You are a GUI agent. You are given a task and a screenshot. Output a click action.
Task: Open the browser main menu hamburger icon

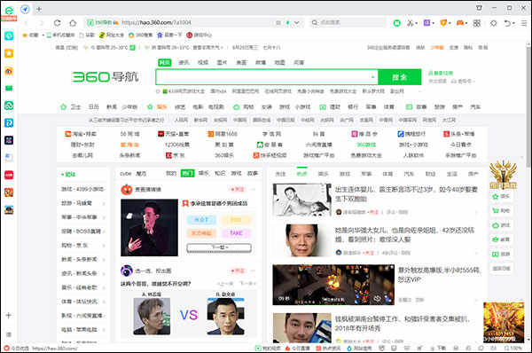(524, 23)
